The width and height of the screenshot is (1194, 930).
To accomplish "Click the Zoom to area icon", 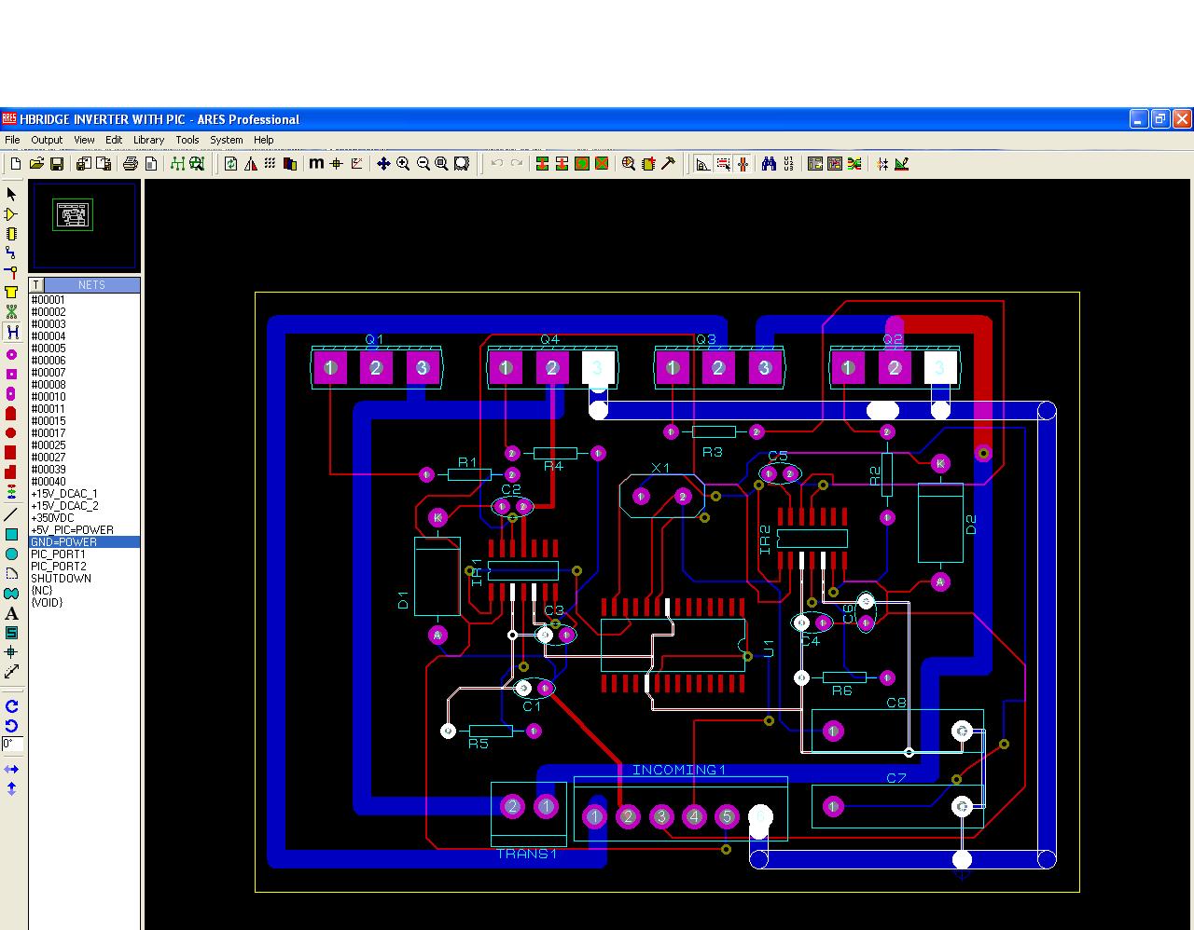I will coord(462,164).
